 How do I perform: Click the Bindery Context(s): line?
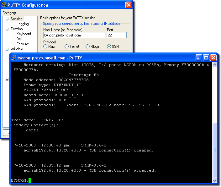tap(34, 125)
